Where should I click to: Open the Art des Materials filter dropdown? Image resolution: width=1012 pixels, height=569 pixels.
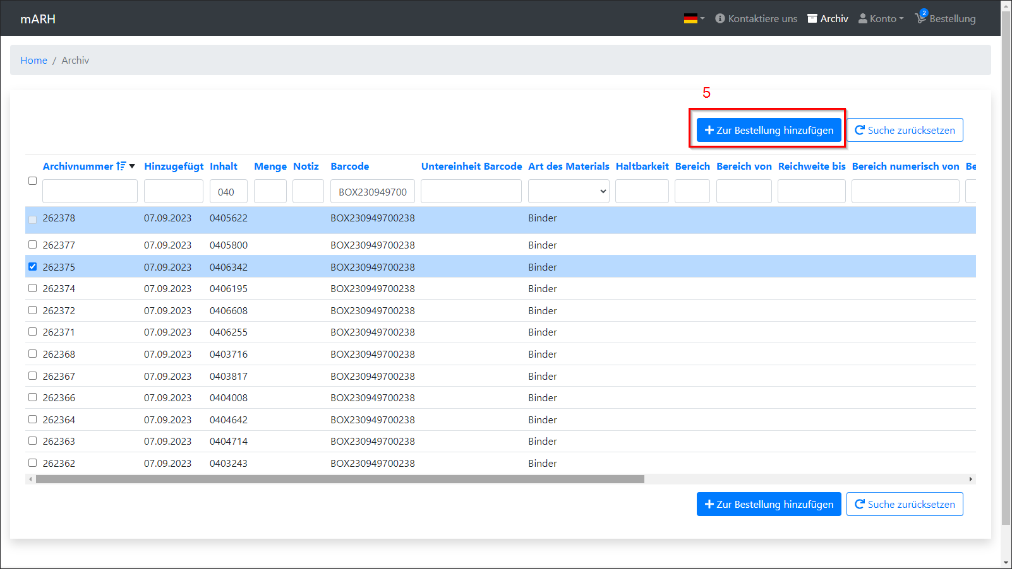(569, 192)
